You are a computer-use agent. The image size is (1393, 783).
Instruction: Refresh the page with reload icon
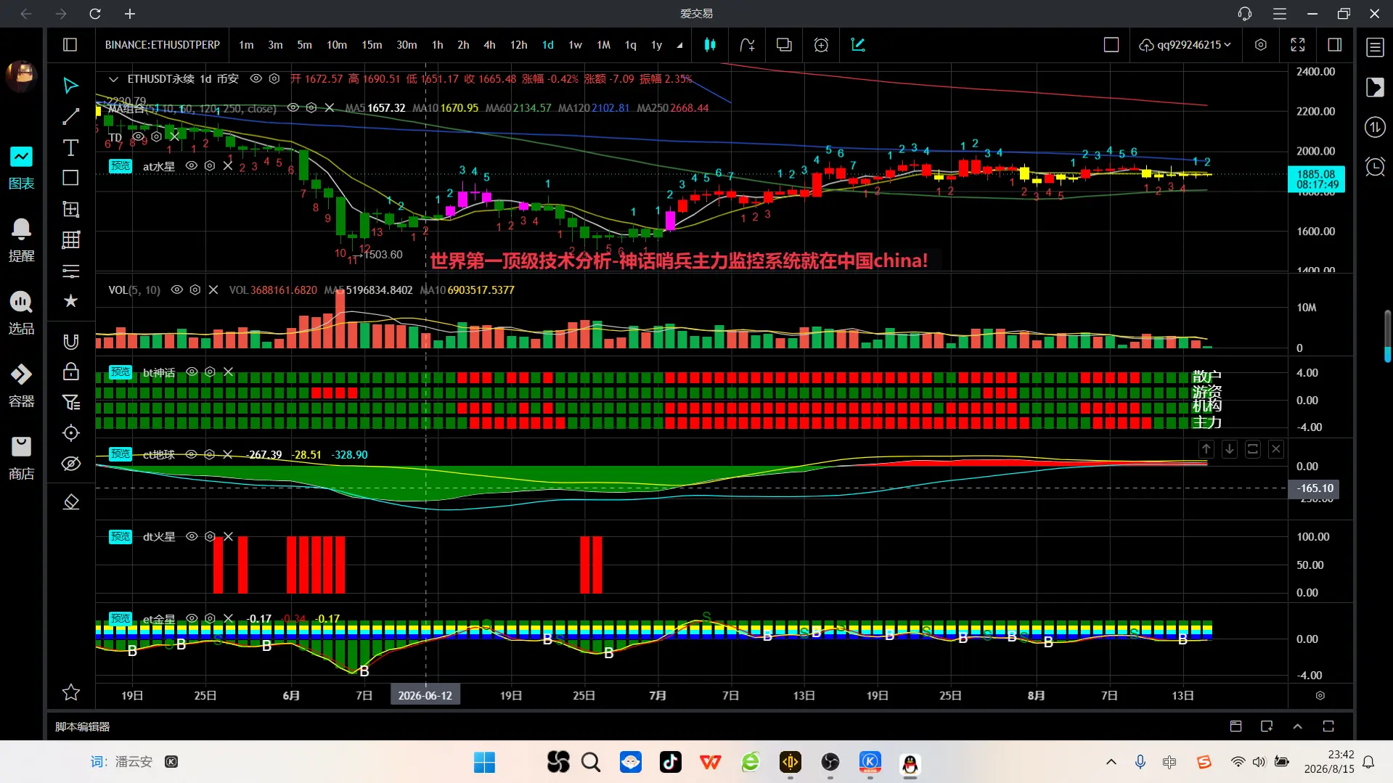[95, 14]
